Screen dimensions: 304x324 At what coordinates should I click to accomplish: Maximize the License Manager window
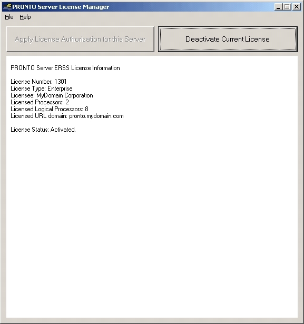tap(287, 7)
